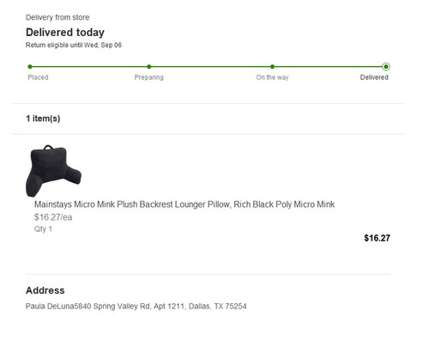The height and width of the screenshot is (347, 429).
Task: Click the On the way step dot
Action: pos(272,67)
